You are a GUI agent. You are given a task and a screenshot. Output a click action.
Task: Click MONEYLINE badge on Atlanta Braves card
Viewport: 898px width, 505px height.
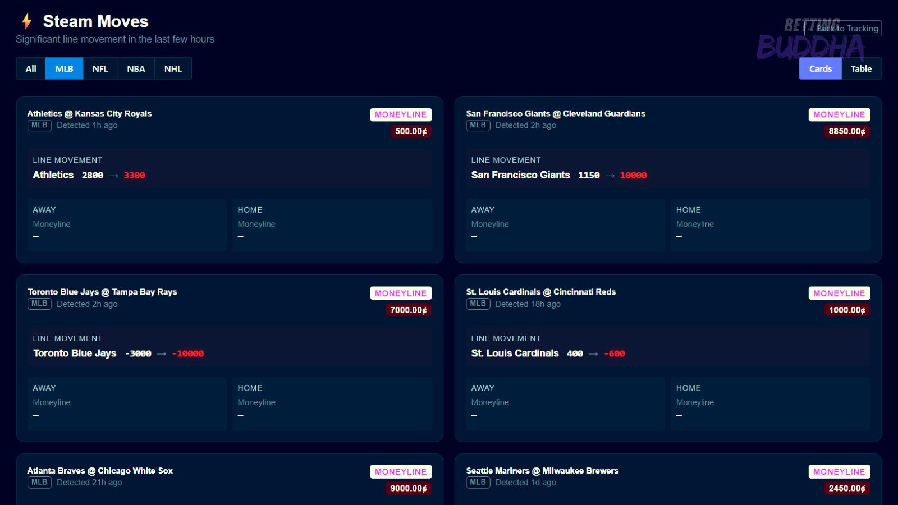tap(401, 471)
